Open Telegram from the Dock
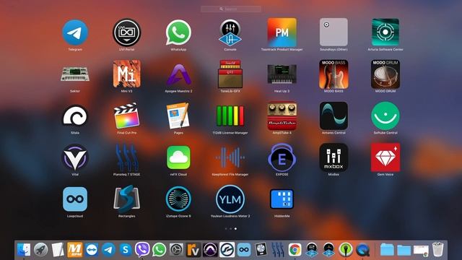 108,250
